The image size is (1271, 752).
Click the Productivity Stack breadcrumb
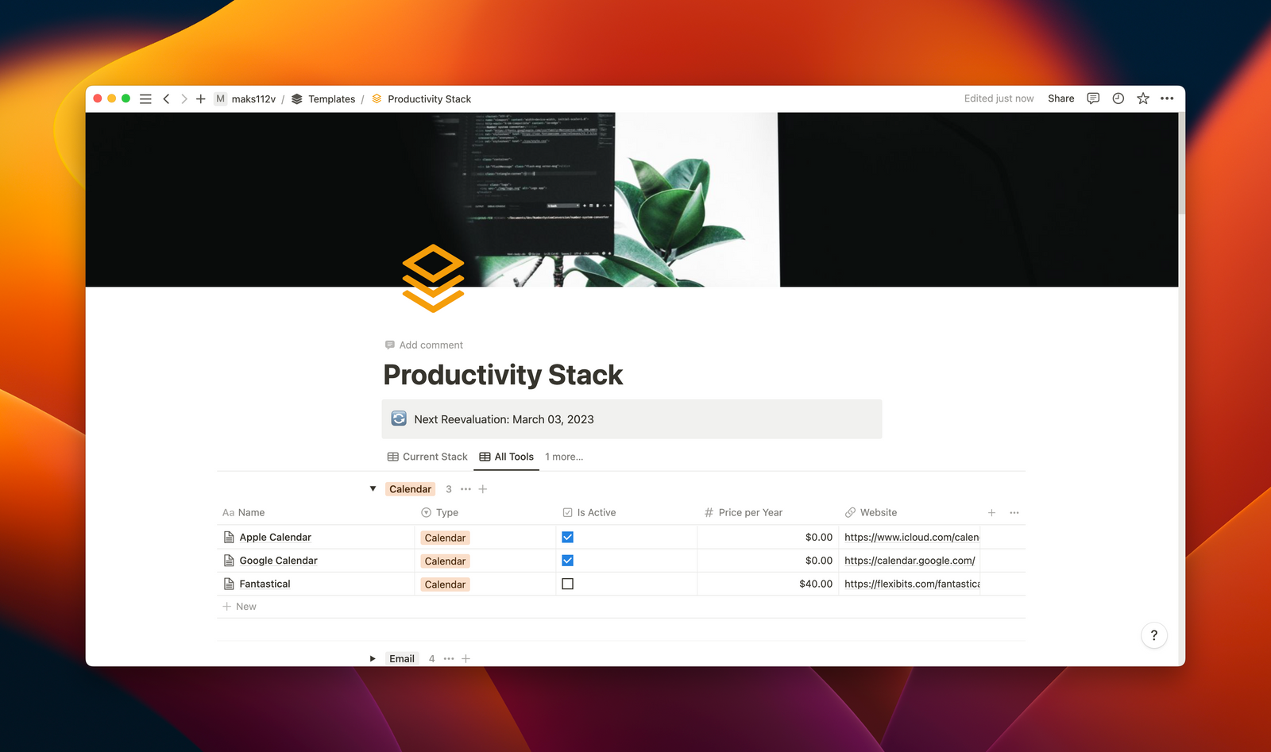[430, 99]
